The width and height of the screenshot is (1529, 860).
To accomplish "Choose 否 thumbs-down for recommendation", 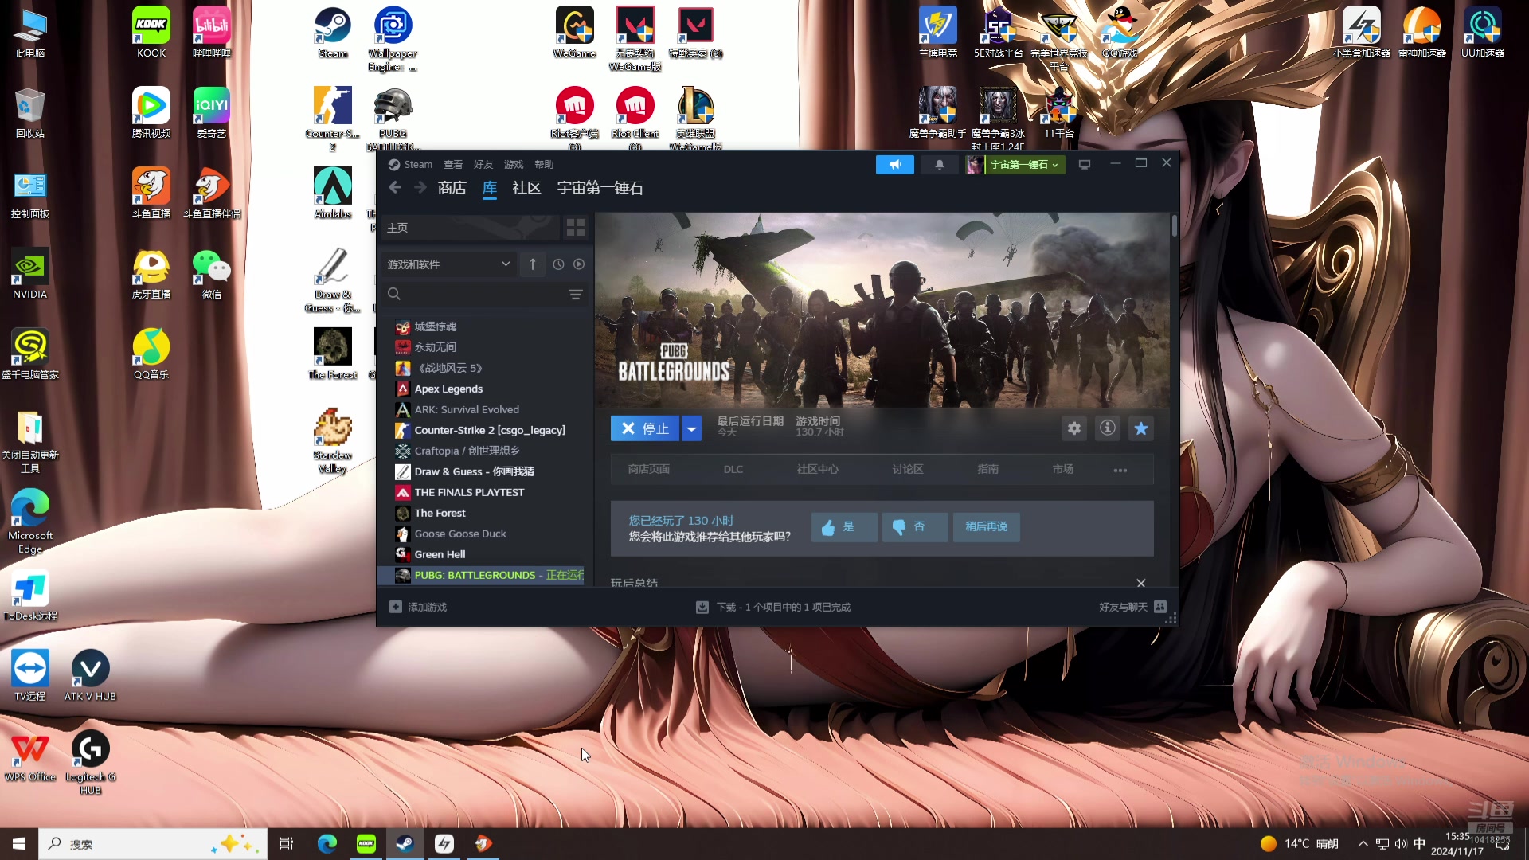I will [x=915, y=527].
